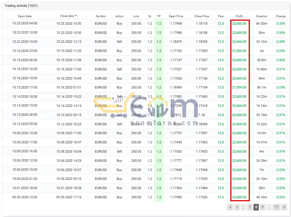Click duration 2d in table
Viewport: 291px width, 217px height.
[262, 51]
